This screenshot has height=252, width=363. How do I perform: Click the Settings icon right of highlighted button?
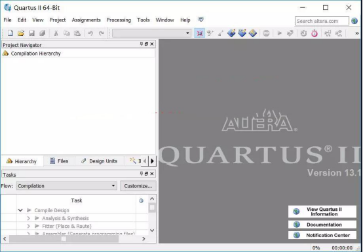[x=210, y=33]
